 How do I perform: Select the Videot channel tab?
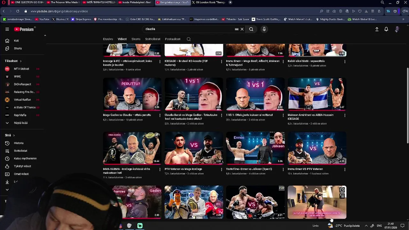point(122,39)
